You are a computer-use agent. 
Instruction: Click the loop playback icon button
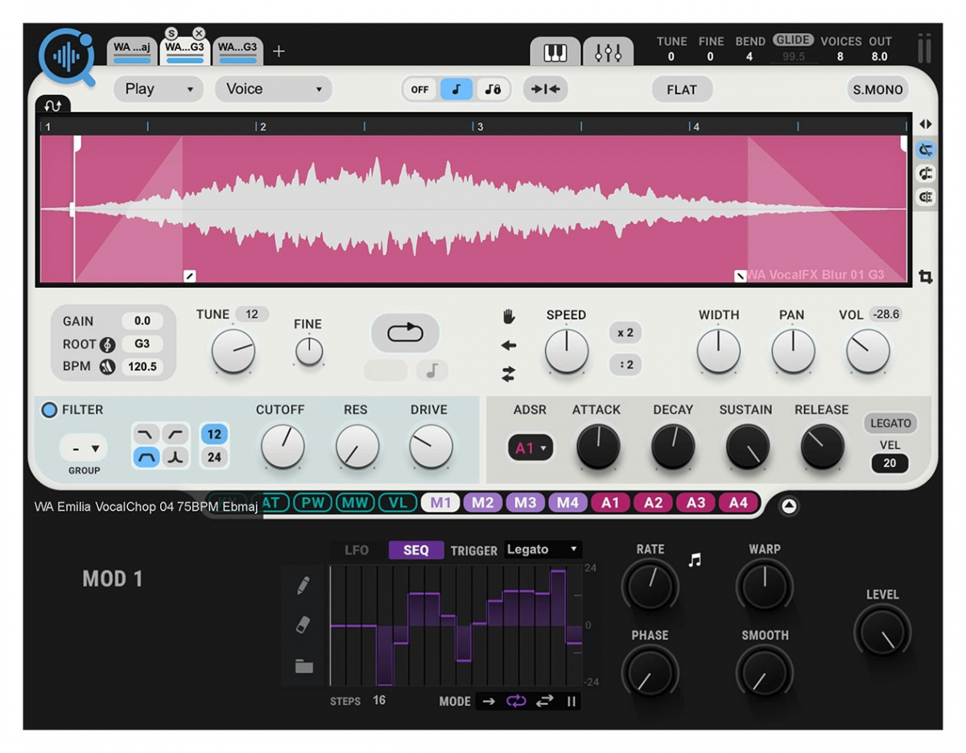(405, 332)
